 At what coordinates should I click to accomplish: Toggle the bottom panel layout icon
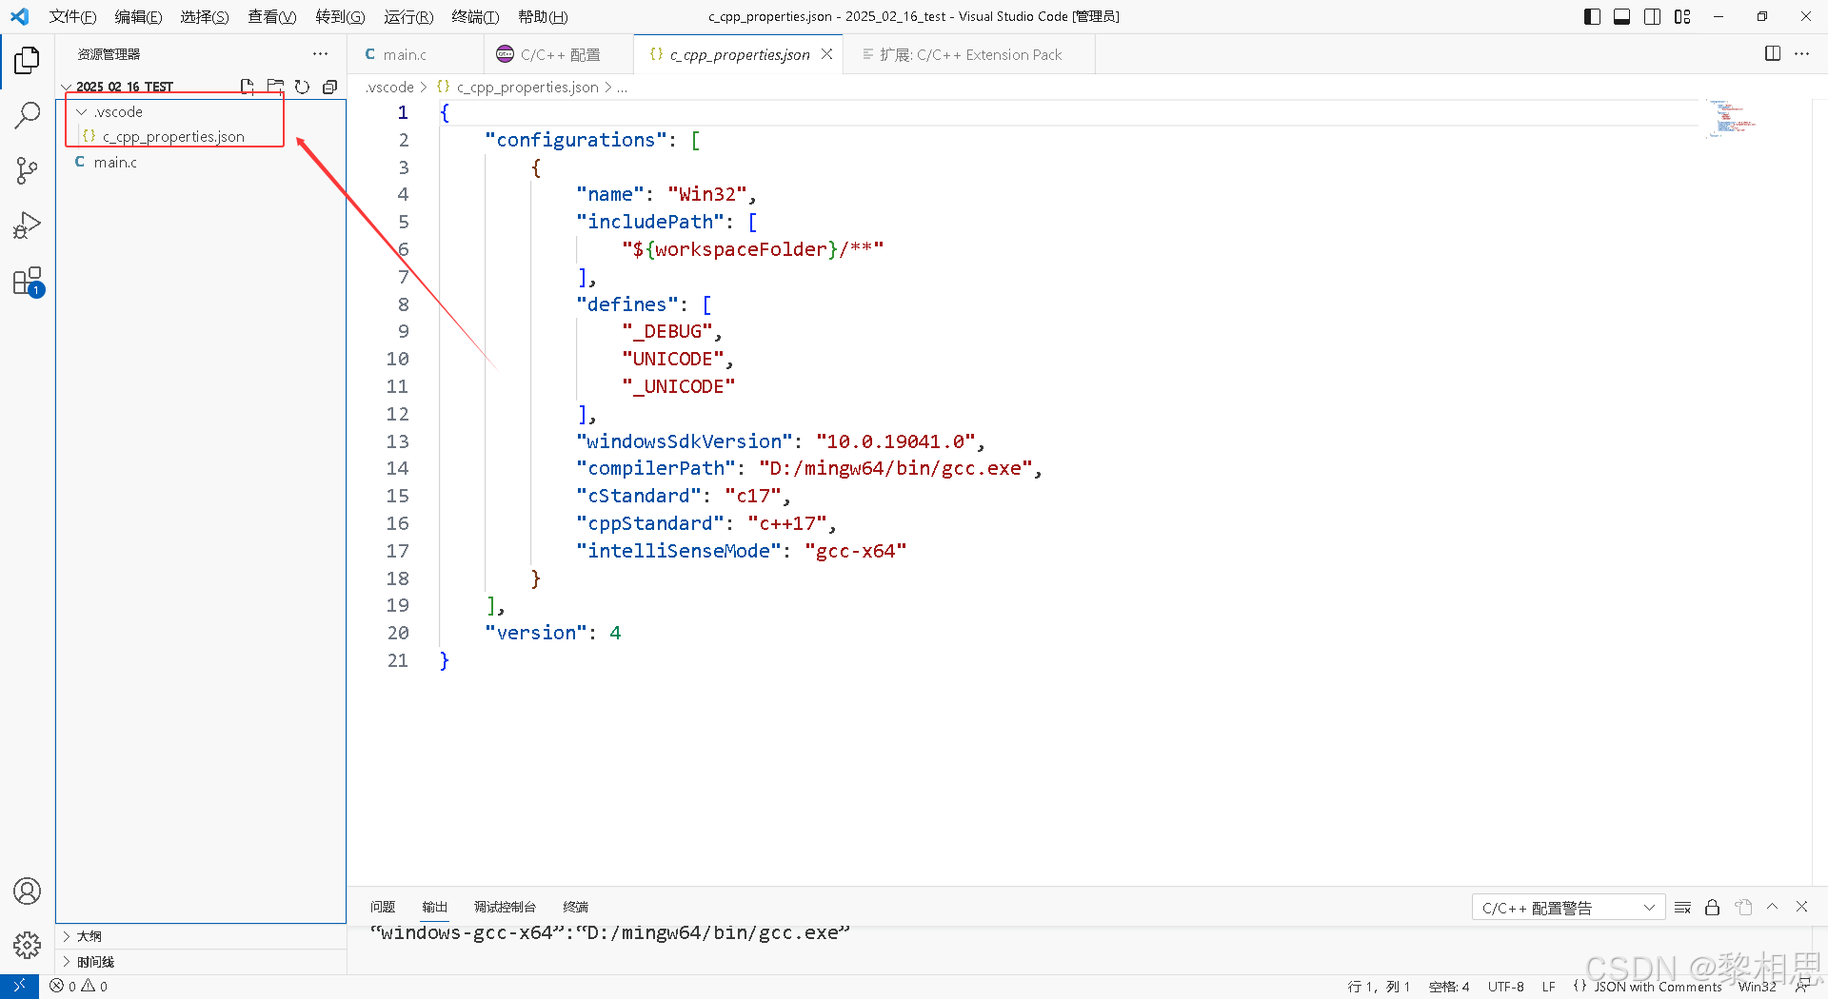point(1621,16)
